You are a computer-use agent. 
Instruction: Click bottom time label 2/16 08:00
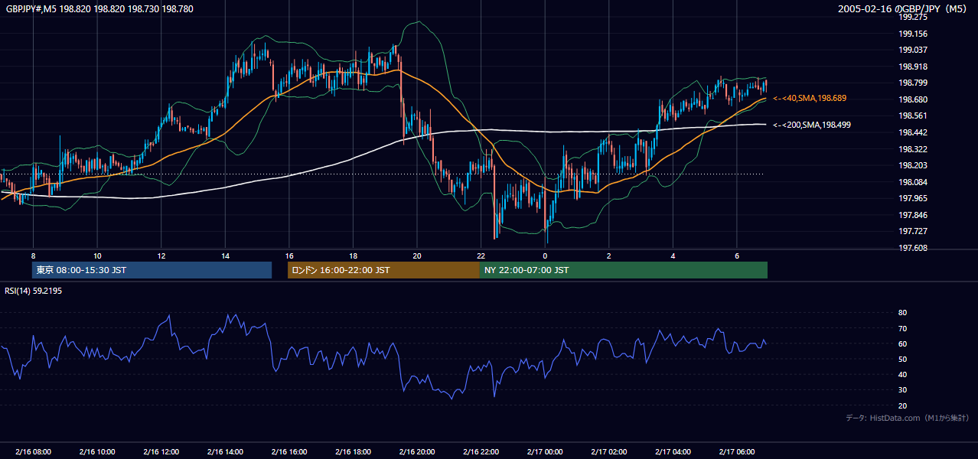33,452
